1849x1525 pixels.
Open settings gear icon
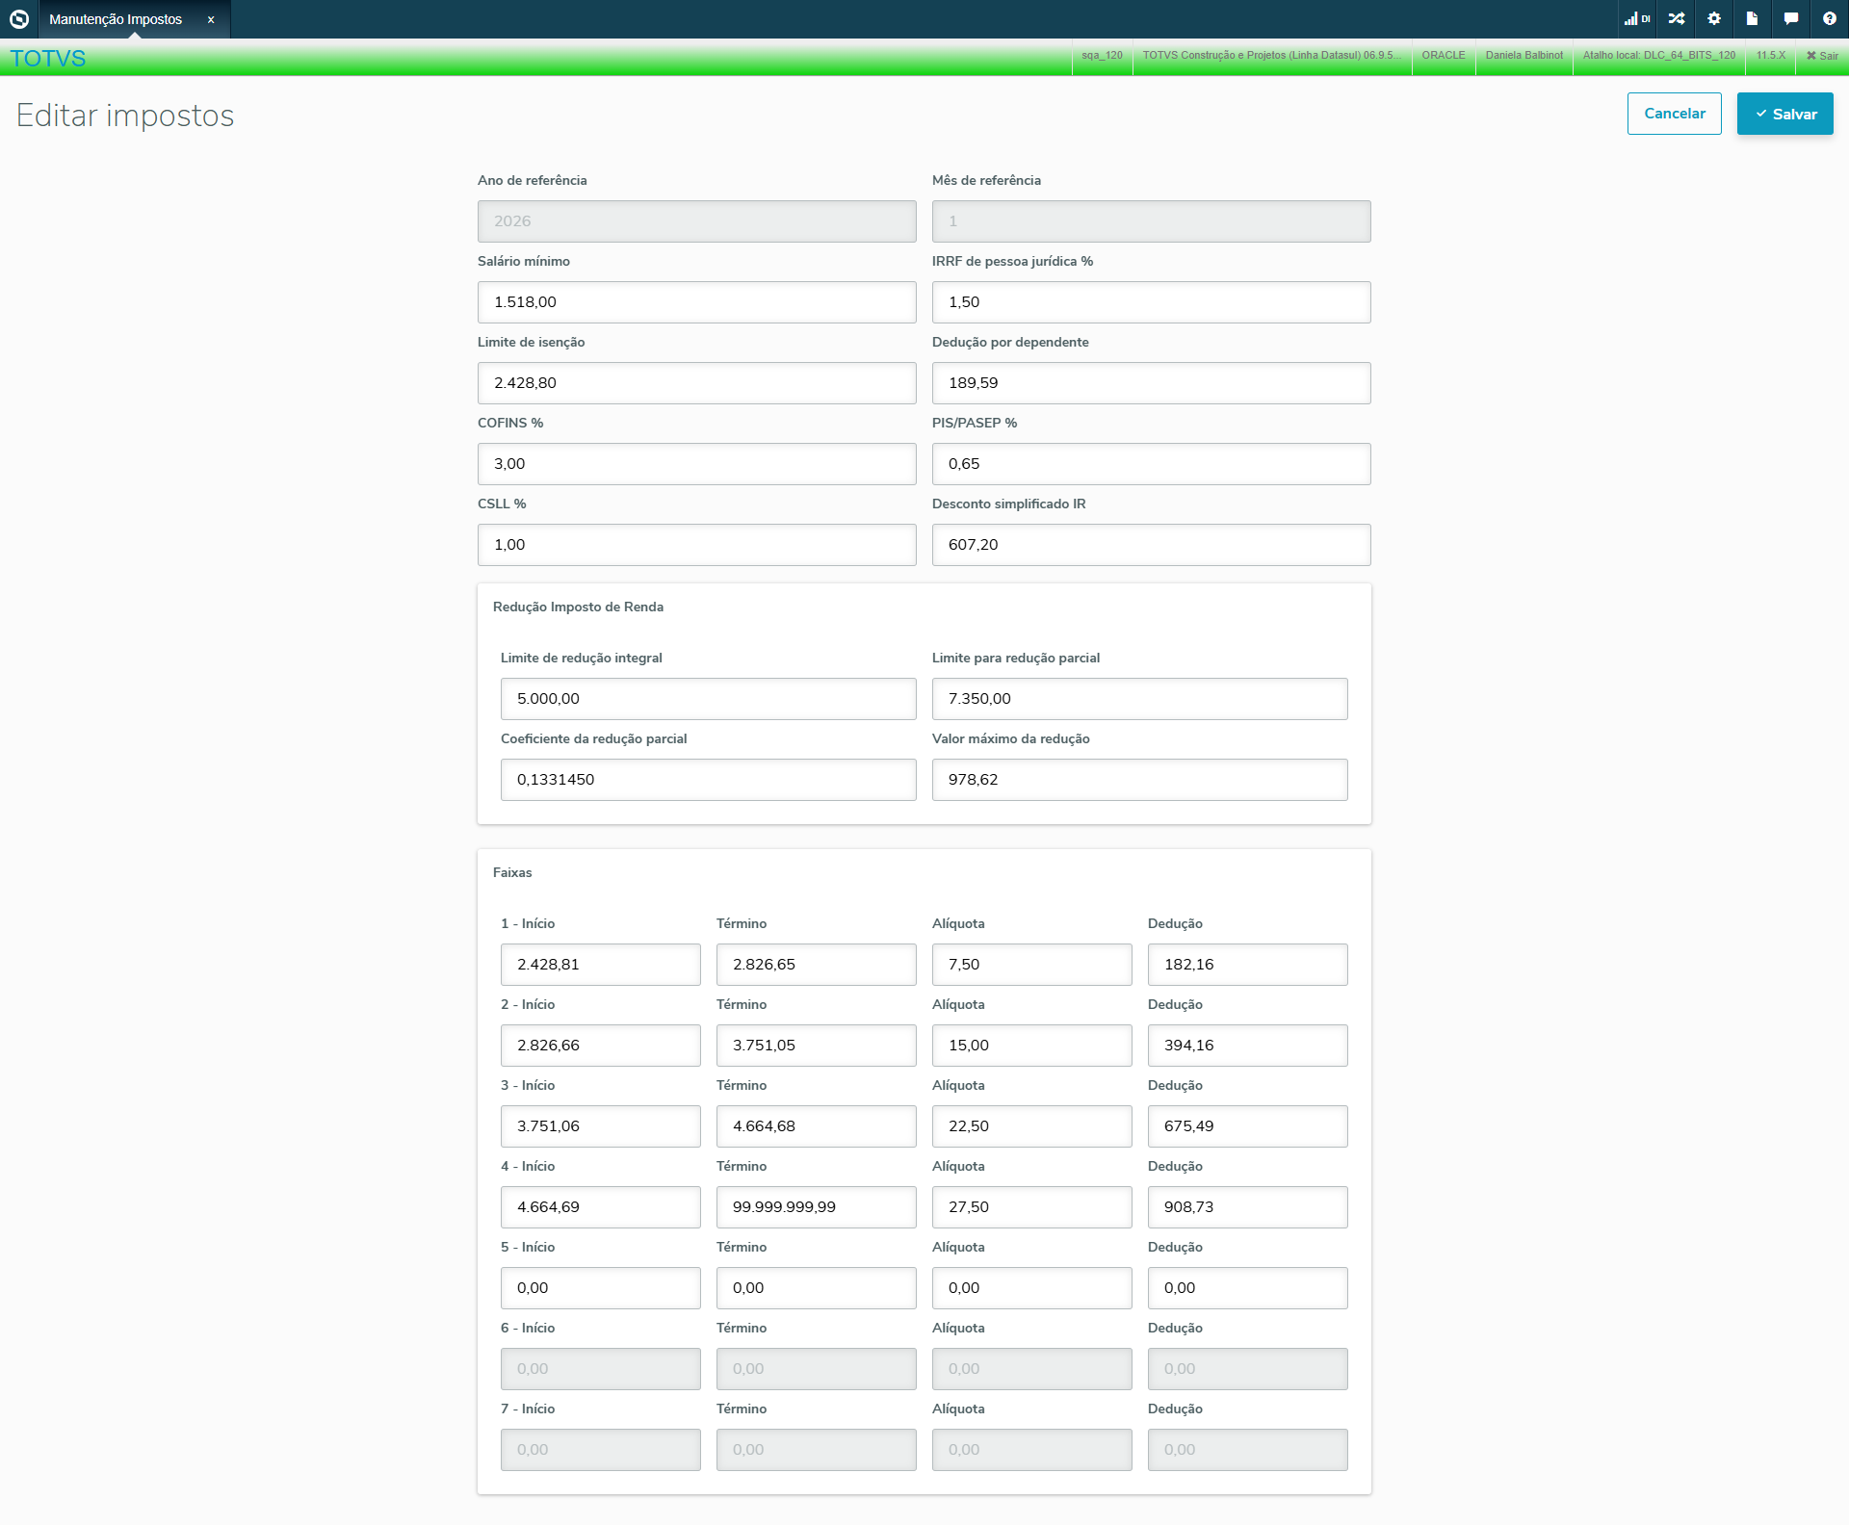1714,19
